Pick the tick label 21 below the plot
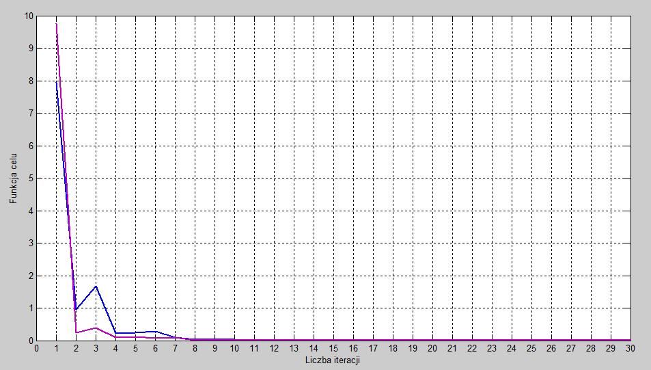651x370 pixels. 452,349
